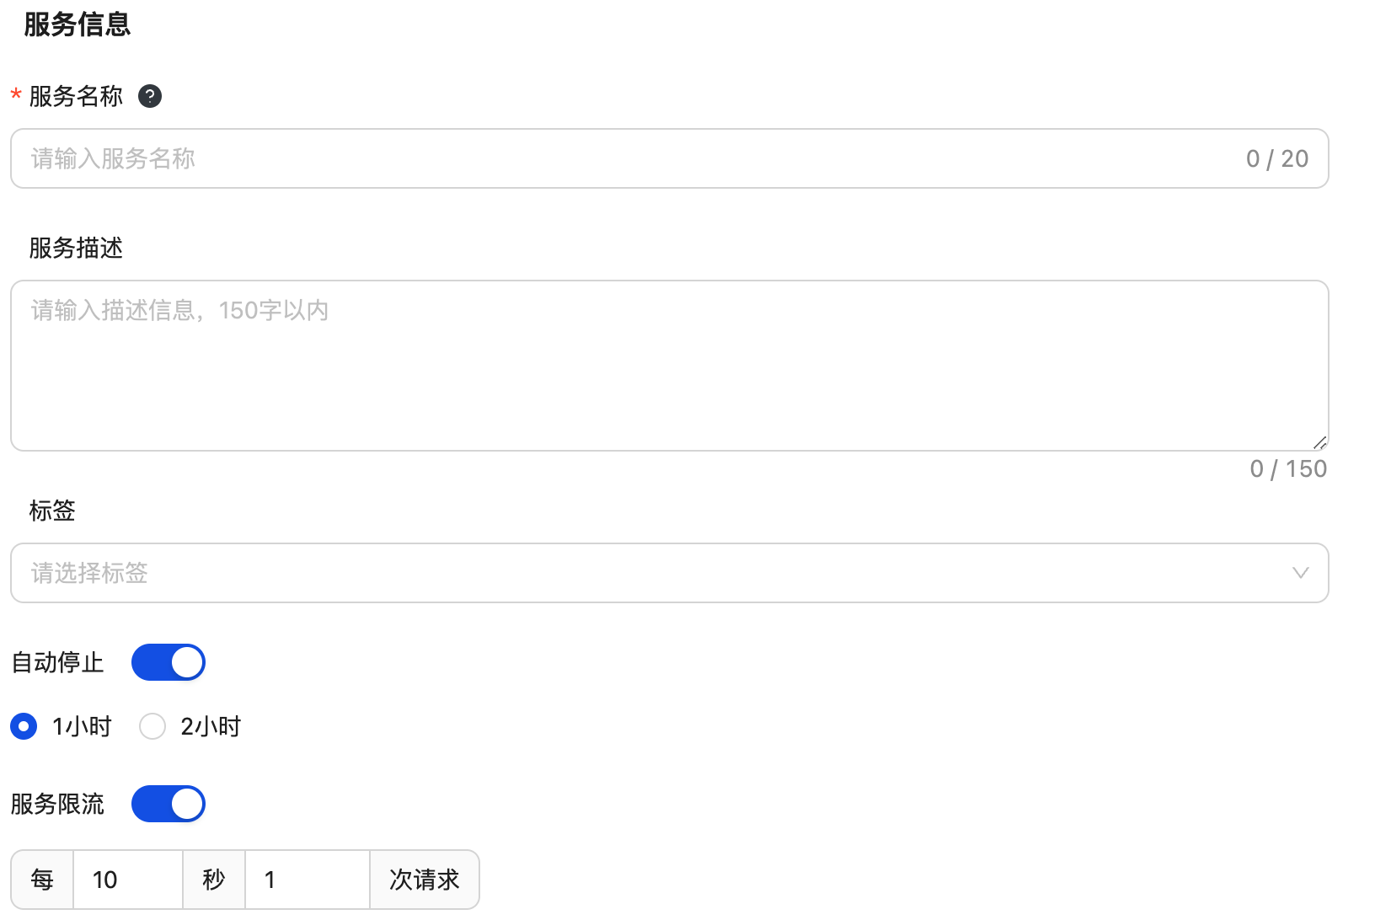Click the resize handle of description box
The height and width of the screenshot is (920, 1375).
[x=1319, y=442]
